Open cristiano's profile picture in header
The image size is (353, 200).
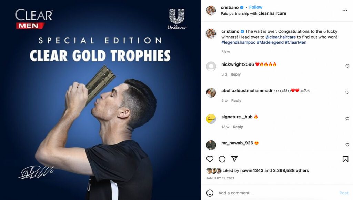point(211,10)
